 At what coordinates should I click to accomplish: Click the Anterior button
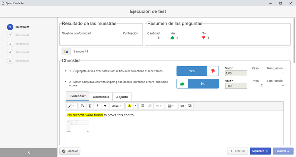tap(237, 151)
